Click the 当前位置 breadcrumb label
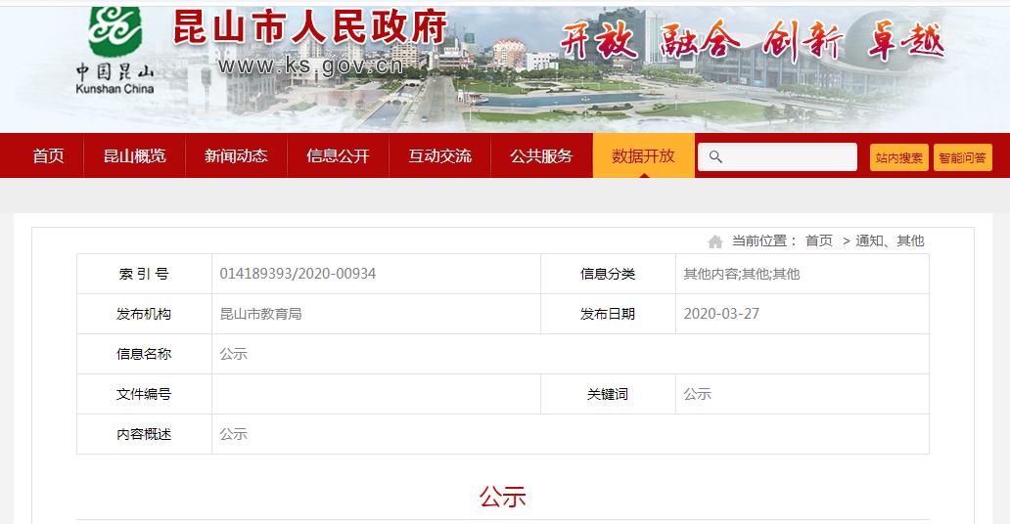This screenshot has width=1010, height=524. [x=764, y=240]
